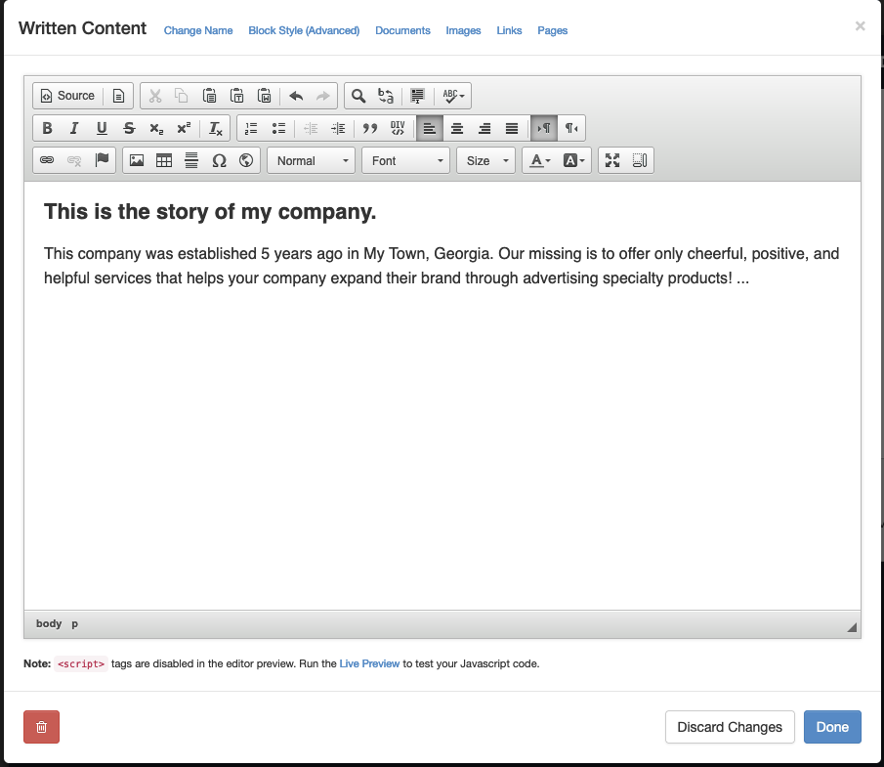Screen dimensions: 884x767
Task: Toggle Italic formatting
Action: click(74, 129)
